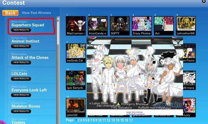
Task: Go to results page 5
Action: coord(86,120)
